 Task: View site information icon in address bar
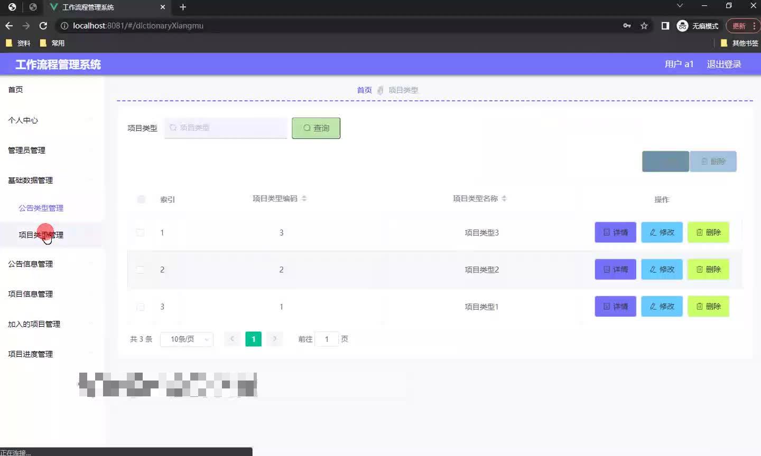tap(64, 25)
